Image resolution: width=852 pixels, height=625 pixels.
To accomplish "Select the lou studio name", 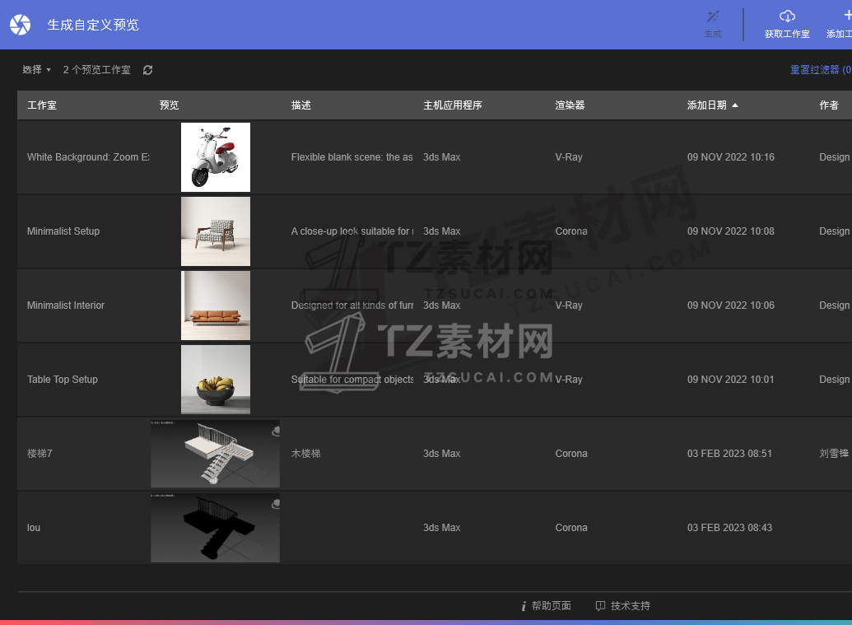I will [x=34, y=528].
